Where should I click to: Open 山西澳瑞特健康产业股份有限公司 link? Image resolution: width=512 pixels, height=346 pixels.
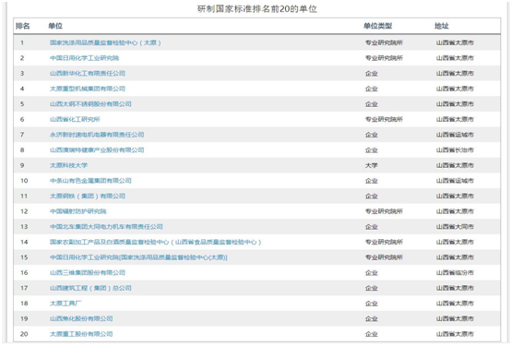coord(97,150)
